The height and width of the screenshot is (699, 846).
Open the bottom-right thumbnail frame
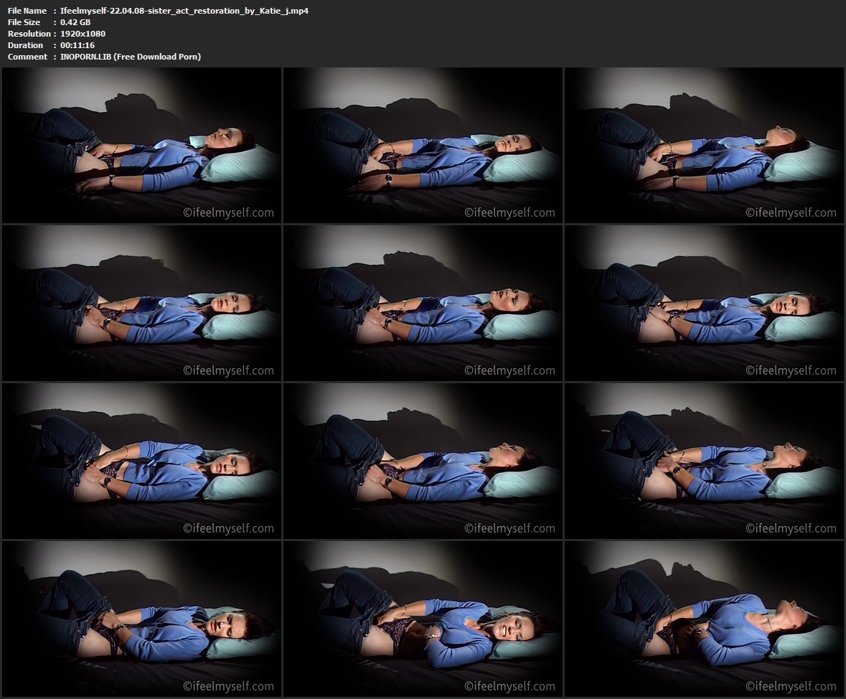coord(704,619)
